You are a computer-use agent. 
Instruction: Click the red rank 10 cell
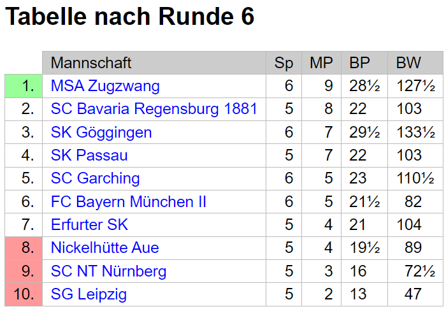(24, 294)
